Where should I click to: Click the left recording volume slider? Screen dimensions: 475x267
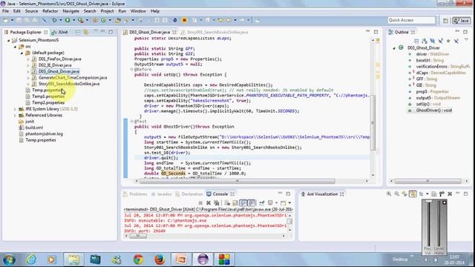429,224
